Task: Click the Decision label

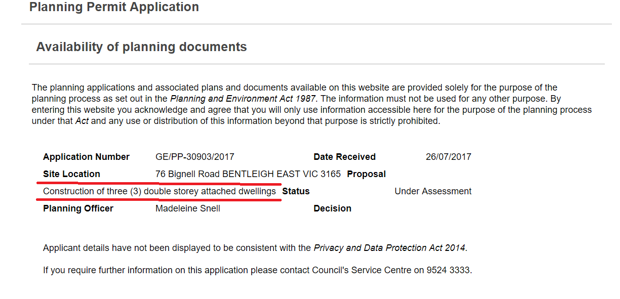Action: pyautogui.click(x=332, y=208)
